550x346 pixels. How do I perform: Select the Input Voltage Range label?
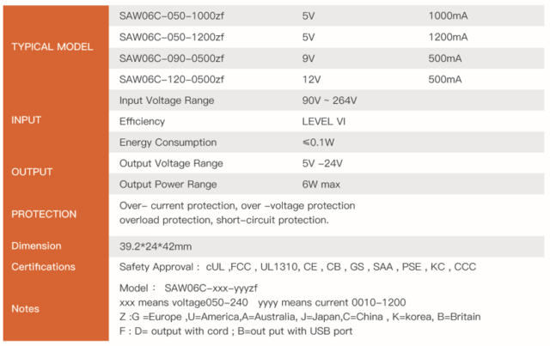[167, 100]
